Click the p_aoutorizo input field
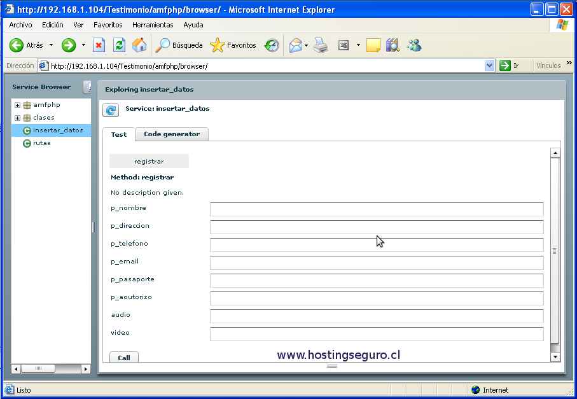 377,298
